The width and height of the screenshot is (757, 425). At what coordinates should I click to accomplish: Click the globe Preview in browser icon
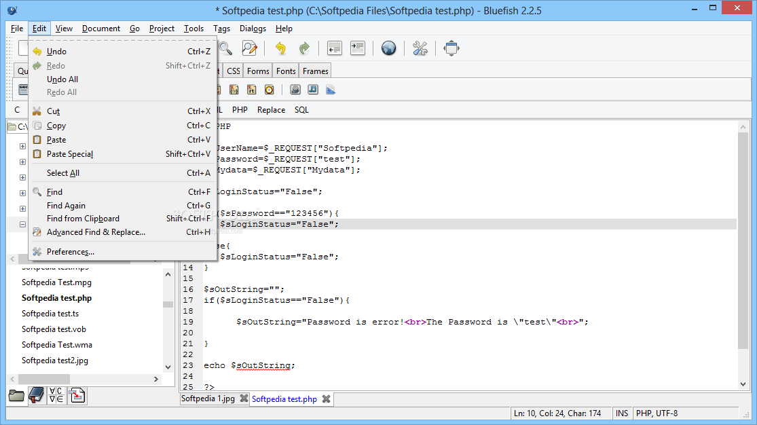click(388, 48)
